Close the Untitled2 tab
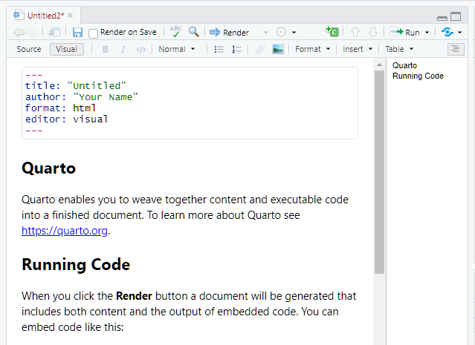 pyautogui.click(x=71, y=15)
